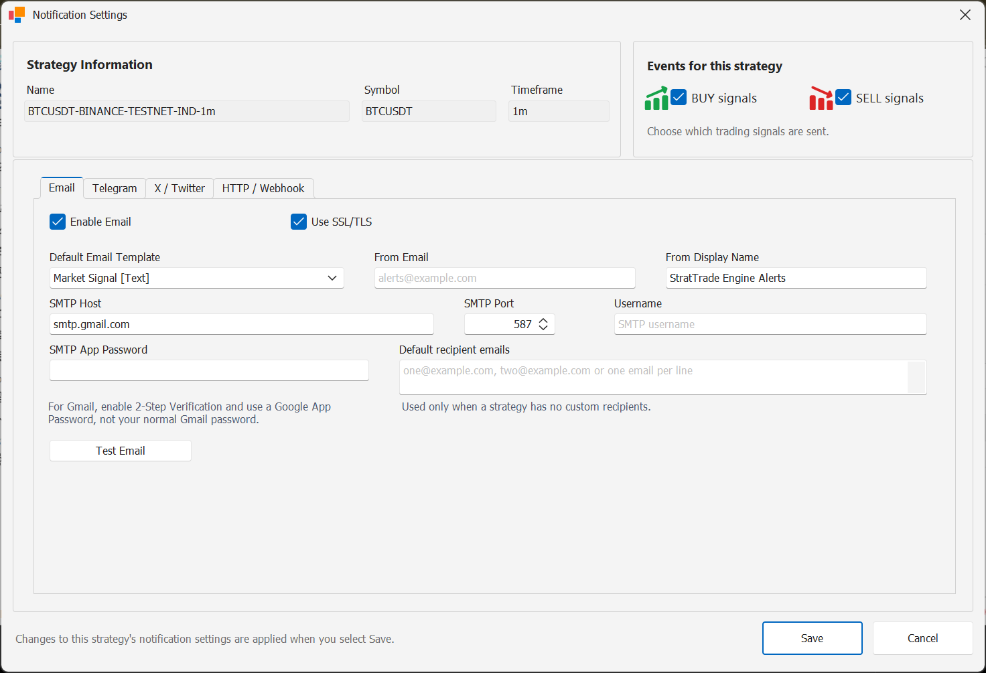Click the recipient emails box scrollbar
986x673 pixels.
pos(916,377)
